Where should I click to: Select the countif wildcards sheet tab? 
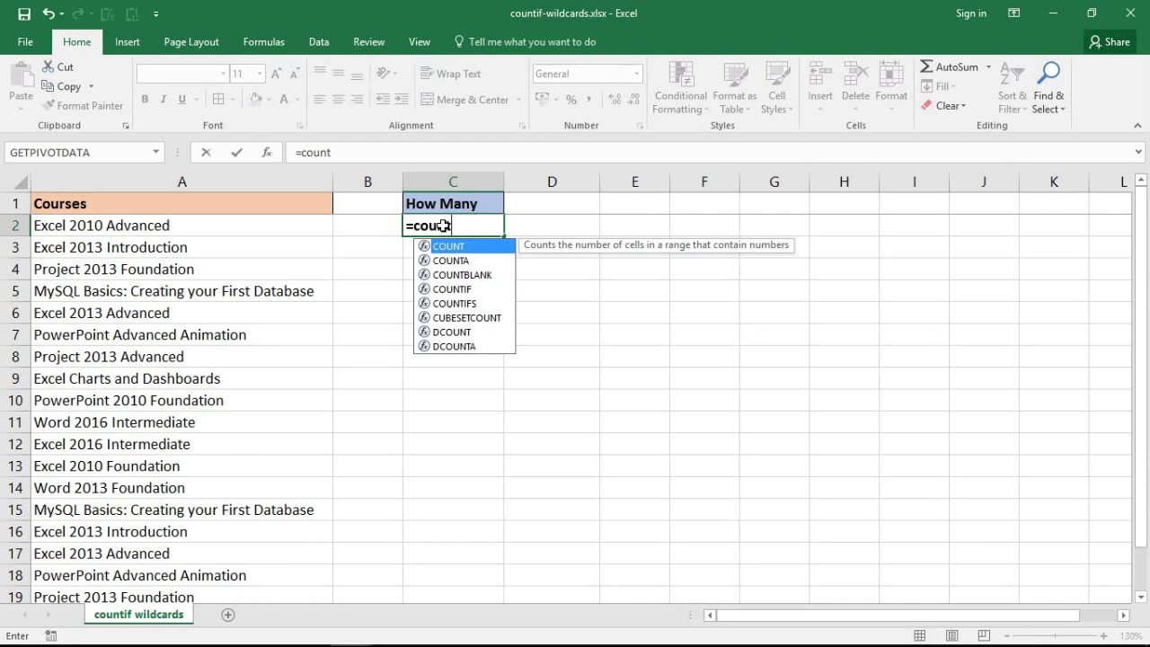[x=138, y=615]
